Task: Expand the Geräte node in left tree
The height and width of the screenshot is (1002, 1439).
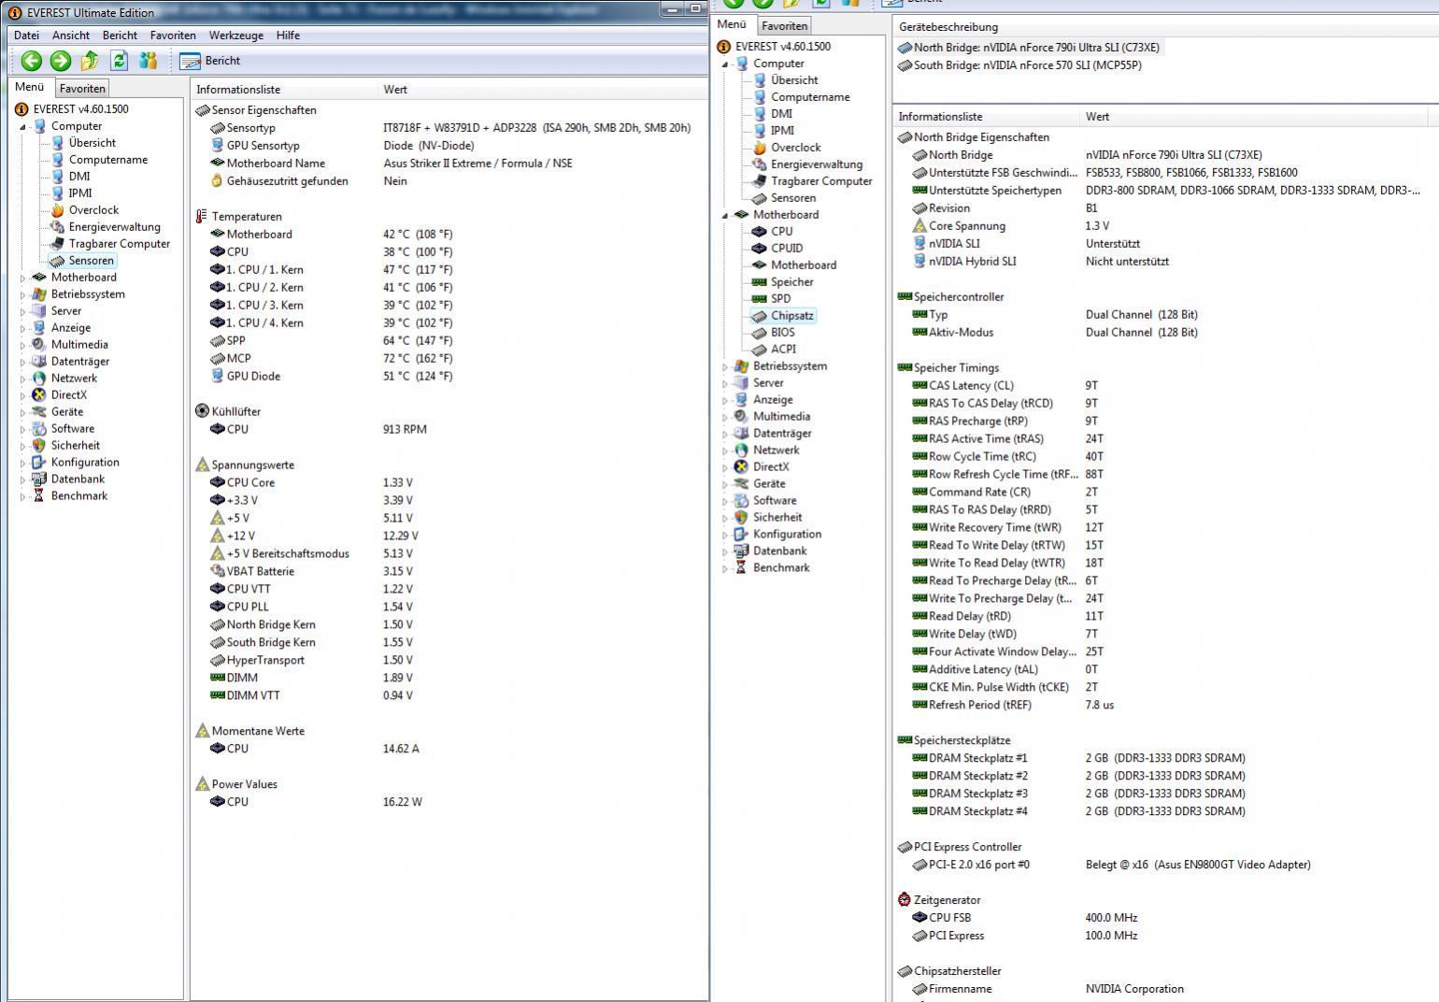Action: click(x=23, y=412)
